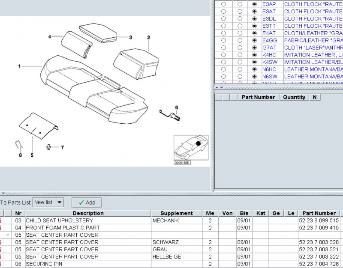Click callout number 2 on seat diagram

(x=148, y=38)
